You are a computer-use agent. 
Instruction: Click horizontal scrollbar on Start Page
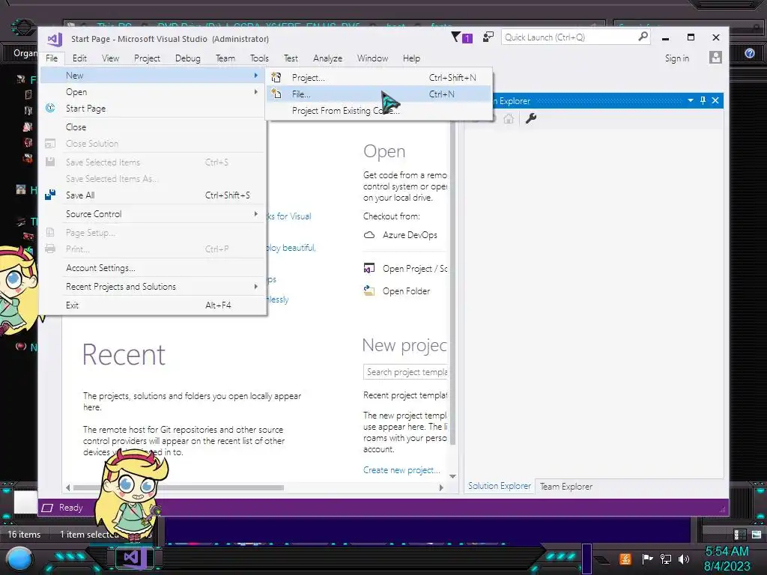click(x=178, y=487)
